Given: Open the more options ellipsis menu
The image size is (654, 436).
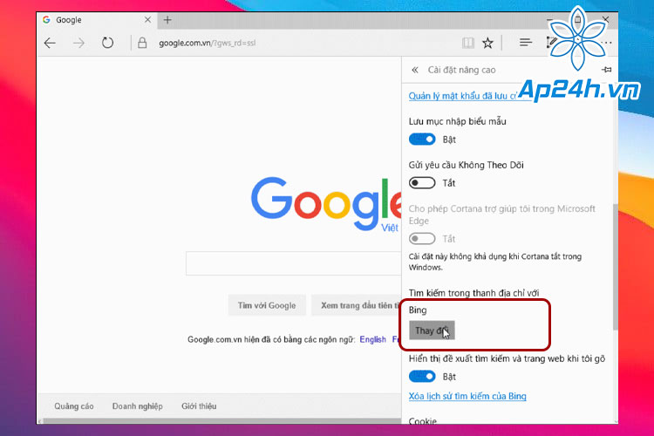Looking at the screenshot, I should tap(607, 43).
